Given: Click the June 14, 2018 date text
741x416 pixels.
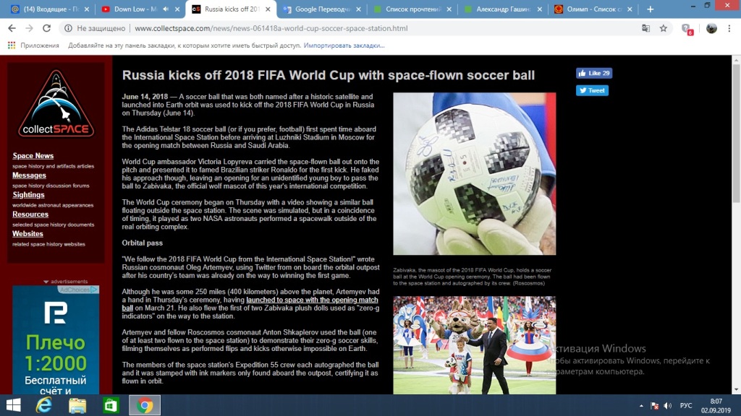Looking at the screenshot, I should coord(145,97).
